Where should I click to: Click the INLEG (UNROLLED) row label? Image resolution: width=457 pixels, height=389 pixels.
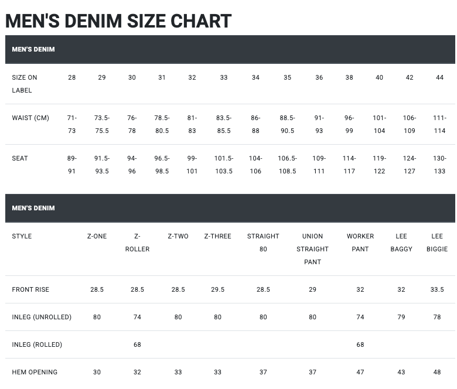pos(42,317)
